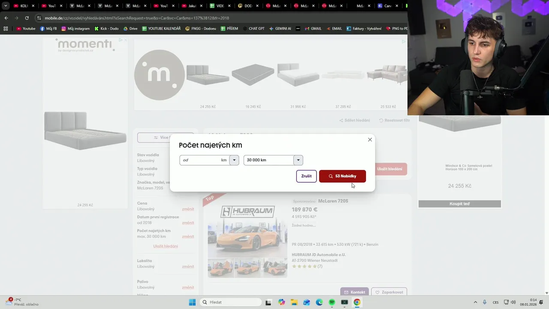Click the Resetovat filtr link
The image size is (549, 309).
[x=395, y=120]
